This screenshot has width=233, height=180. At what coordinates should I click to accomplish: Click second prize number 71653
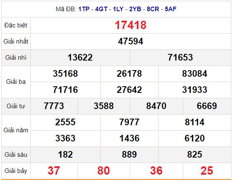point(180,57)
